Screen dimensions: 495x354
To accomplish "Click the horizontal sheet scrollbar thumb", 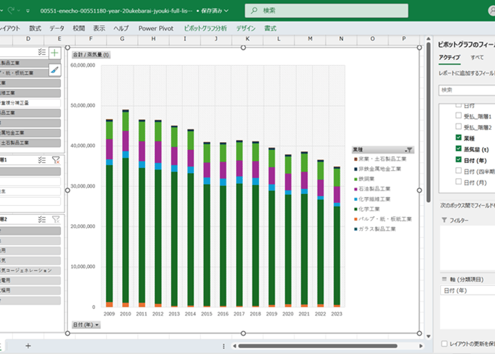I will point(317,346).
